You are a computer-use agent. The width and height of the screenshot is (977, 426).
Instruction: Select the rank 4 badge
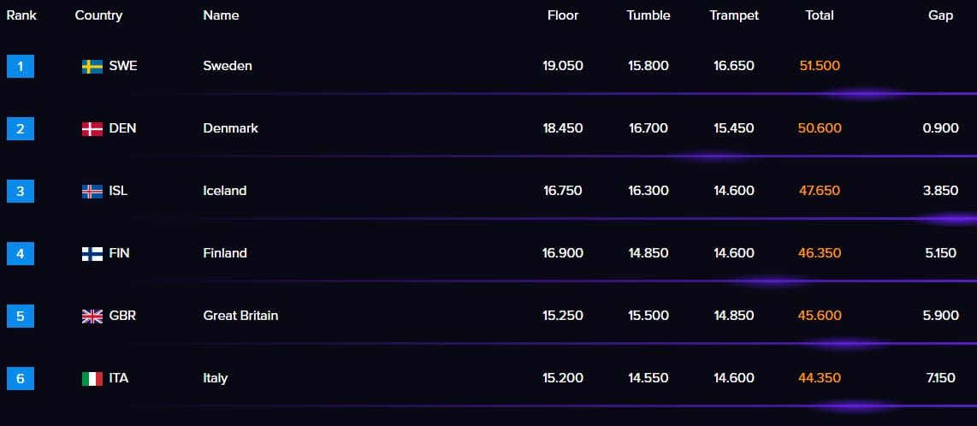tap(21, 253)
